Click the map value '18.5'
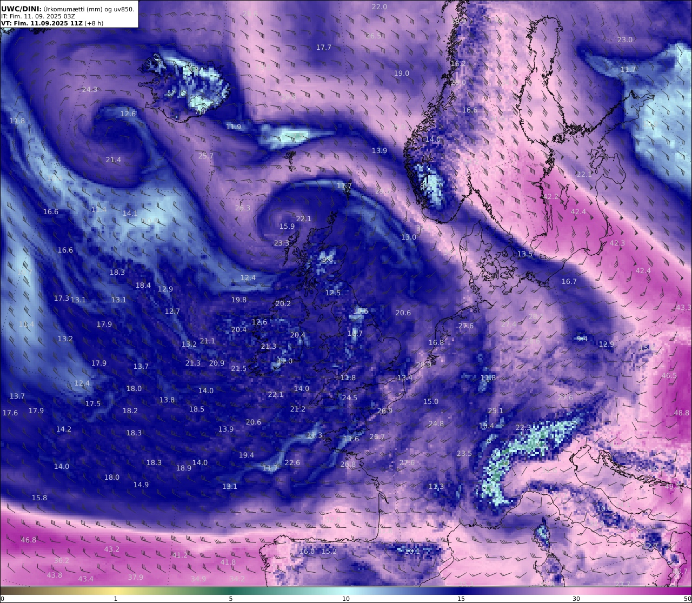The height and width of the screenshot is (603, 692). tap(197, 409)
